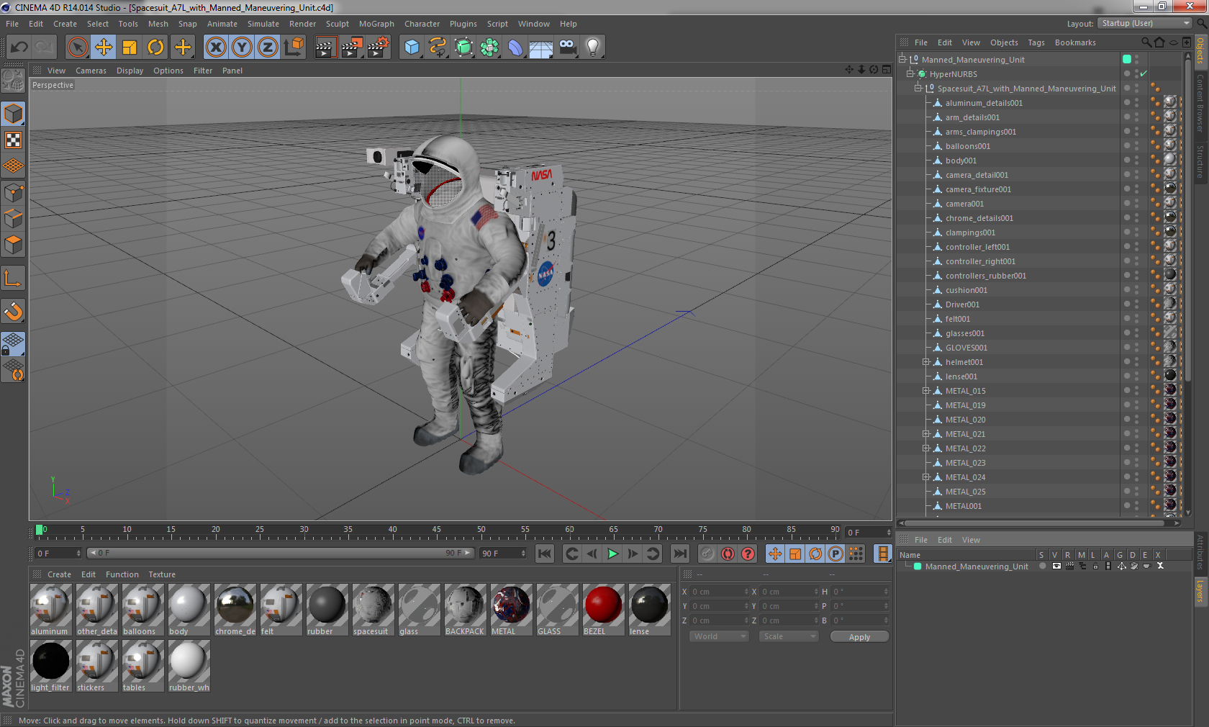This screenshot has height=727, width=1209.
Task: Expand METAL_015 tree node
Action: point(926,390)
